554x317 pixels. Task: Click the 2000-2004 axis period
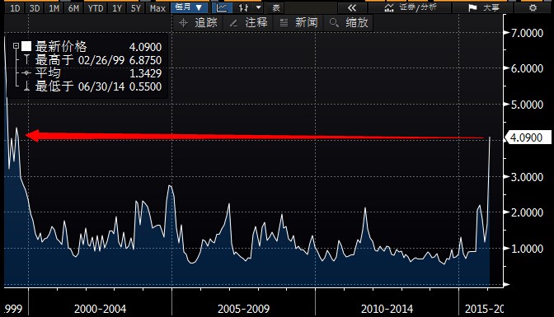[x=100, y=309]
